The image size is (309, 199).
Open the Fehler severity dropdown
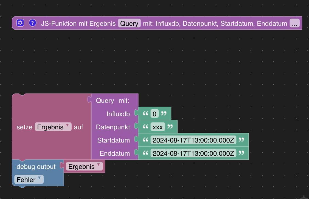pyautogui.click(x=29, y=179)
